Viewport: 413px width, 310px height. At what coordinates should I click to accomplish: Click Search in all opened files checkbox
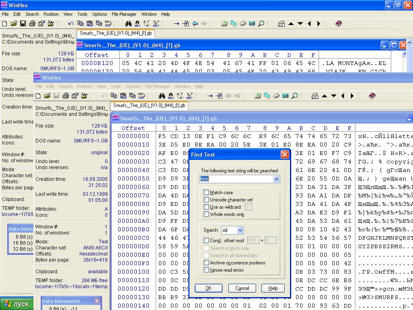(206, 255)
